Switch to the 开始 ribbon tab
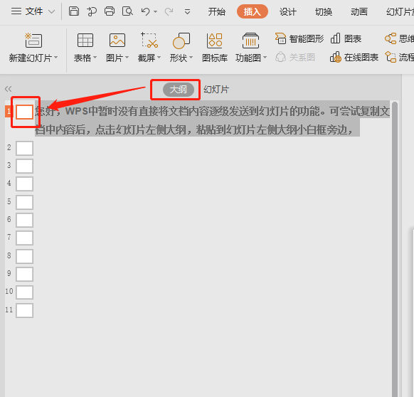Viewport: 414px width, 397px height. [x=217, y=12]
